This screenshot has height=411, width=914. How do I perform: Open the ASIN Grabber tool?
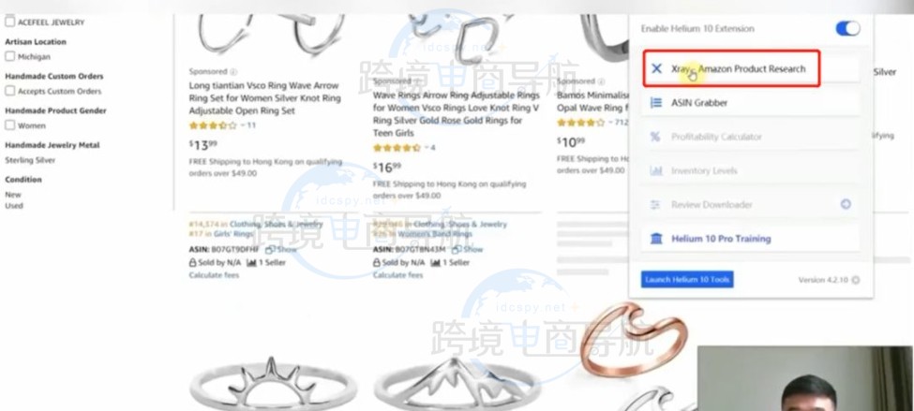(x=750, y=102)
